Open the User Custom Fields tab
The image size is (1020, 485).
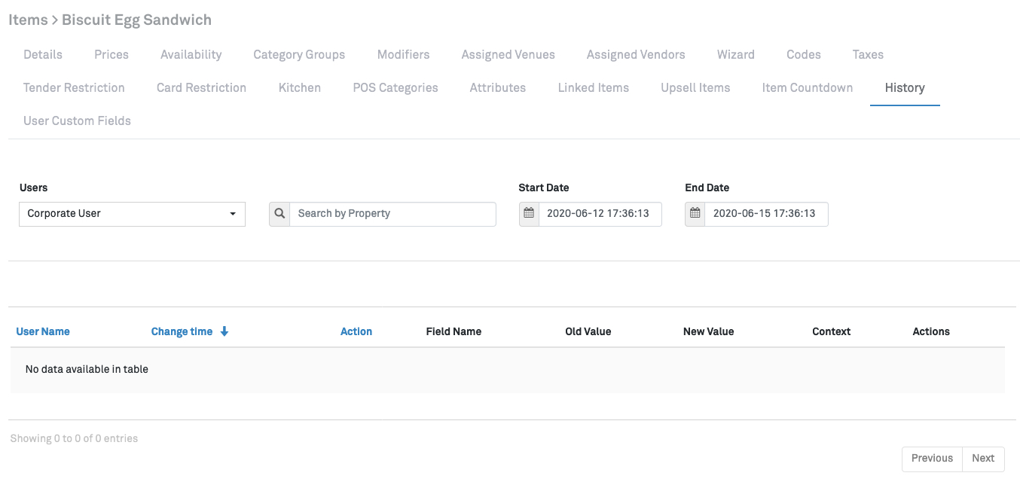pyautogui.click(x=77, y=120)
